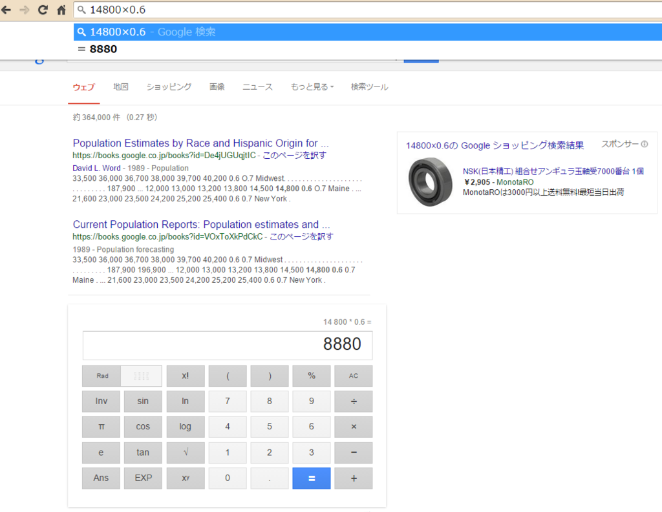The image size is (662, 512).
Task: Click the 4 key
Action: 228,427
